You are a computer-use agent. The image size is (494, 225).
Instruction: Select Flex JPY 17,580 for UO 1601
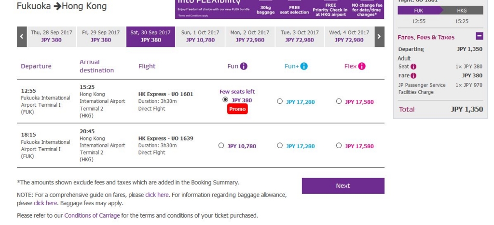tap(339, 101)
